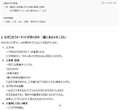Click the scroll-to-bottom arrow button
Screen dimensions: 122x110
(x=60, y=105)
